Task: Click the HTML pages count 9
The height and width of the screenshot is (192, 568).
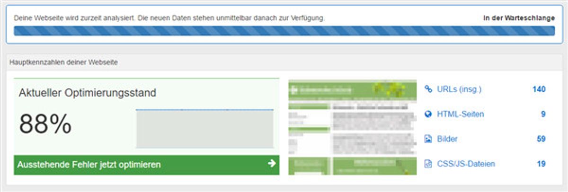Action: coord(543,114)
